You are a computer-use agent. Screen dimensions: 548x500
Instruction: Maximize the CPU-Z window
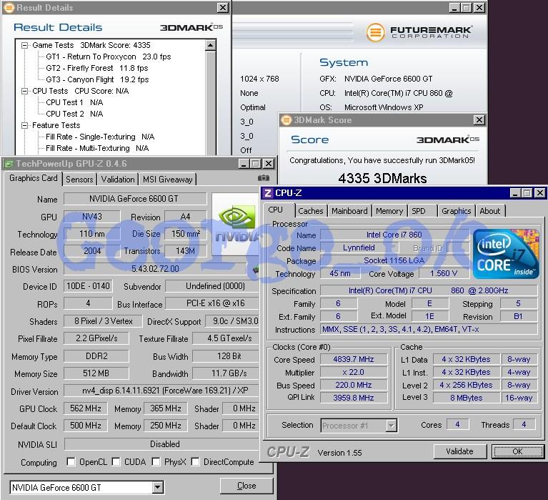tap(527, 193)
